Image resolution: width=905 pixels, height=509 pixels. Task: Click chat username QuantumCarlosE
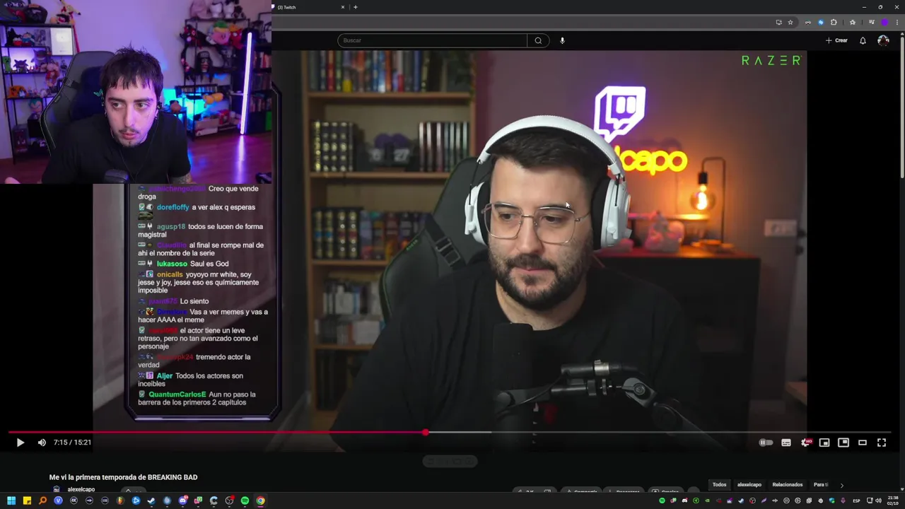(x=177, y=394)
